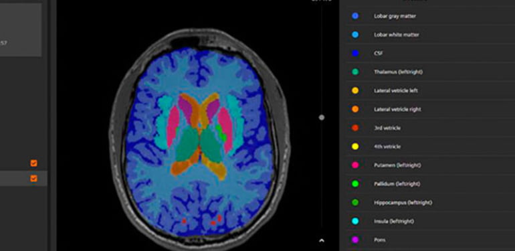Click the Lateral ventricle left label
Image resolution: width=515 pixels, height=251 pixels.
(396, 90)
